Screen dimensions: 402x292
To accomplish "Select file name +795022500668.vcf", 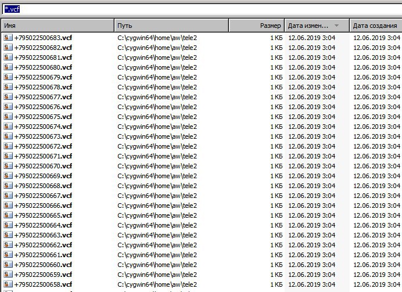I will point(43,186).
